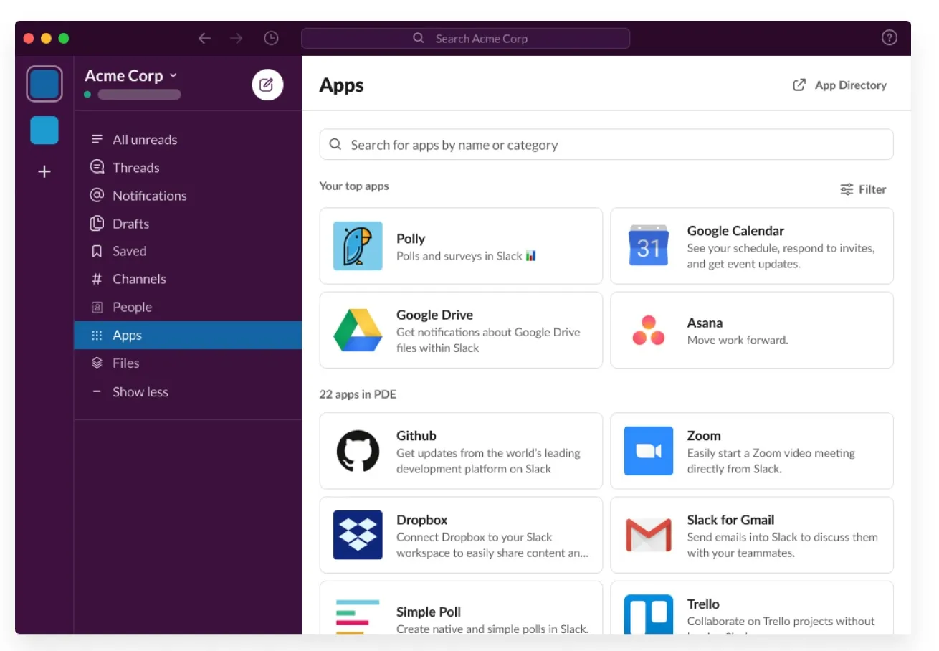Click the Zoom app icon
This screenshot has width=939, height=651.
coord(648,451)
